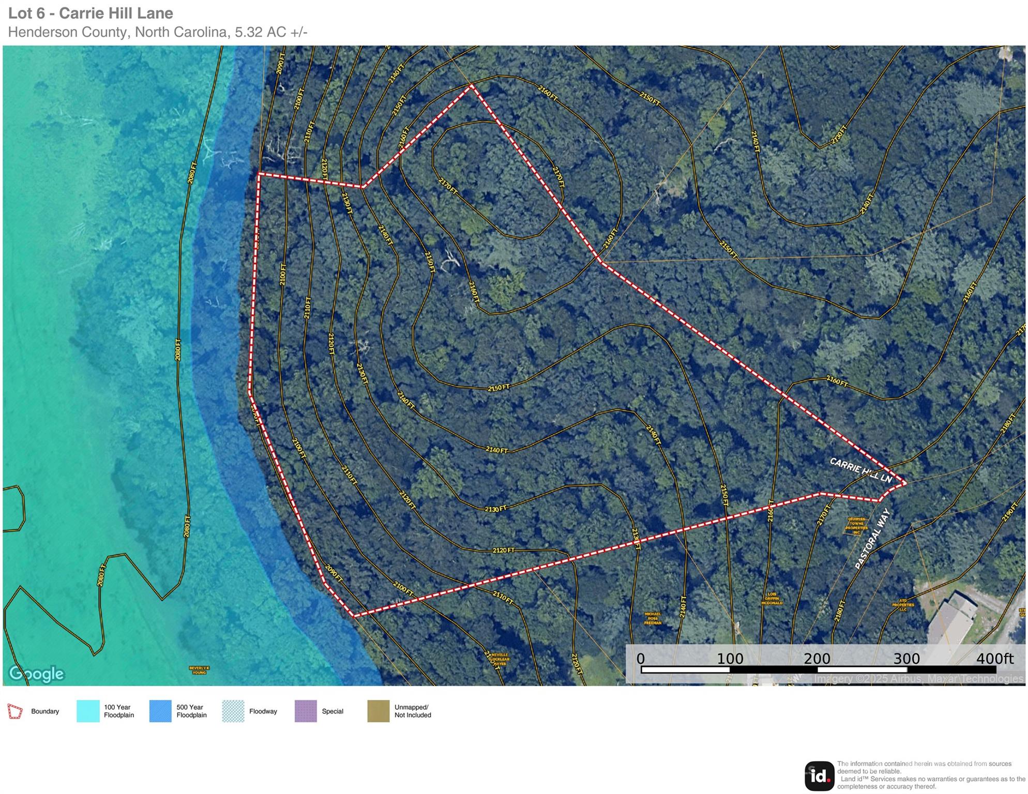Viewport: 1028px width, 794px height.
Task: Click the Henderson County subtitle text
Action: pyautogui.click(x=158, y=32)
